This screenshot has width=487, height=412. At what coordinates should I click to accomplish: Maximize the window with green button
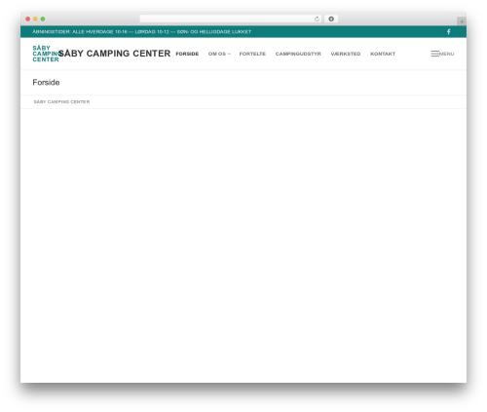[x=43, y=19]
